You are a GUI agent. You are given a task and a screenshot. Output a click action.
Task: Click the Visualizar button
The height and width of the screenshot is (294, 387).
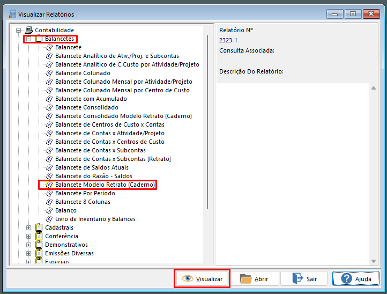pos(202,278)
